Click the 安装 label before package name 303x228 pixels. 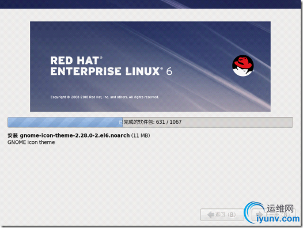(x=13, y=135)
